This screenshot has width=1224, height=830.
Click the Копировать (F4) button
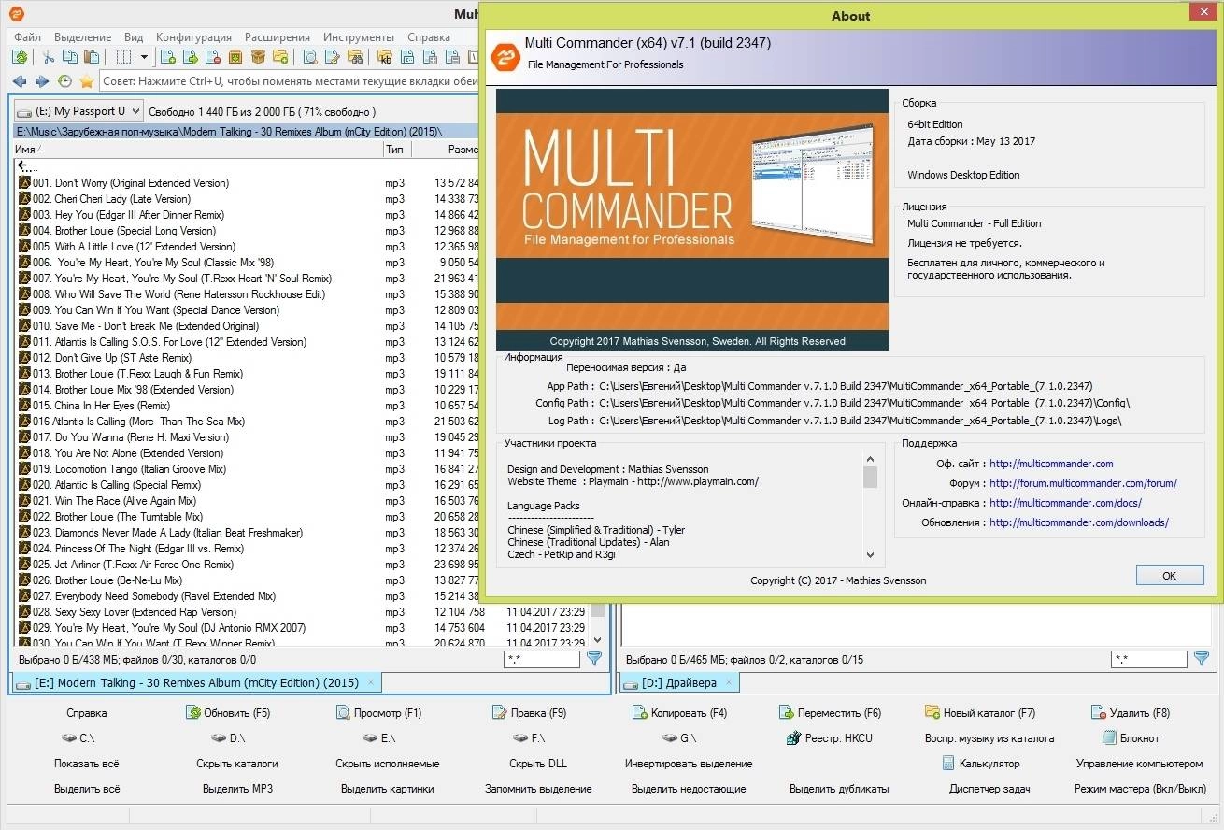pos(679,713)
